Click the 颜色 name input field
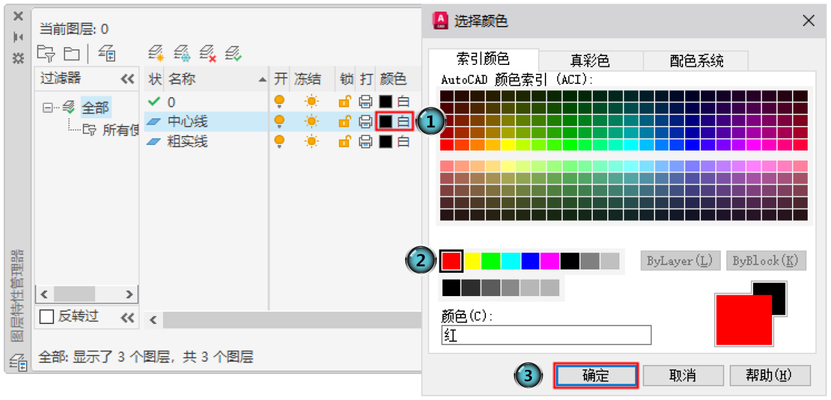This screenshot has height=400, width=831. coord(546,335)
